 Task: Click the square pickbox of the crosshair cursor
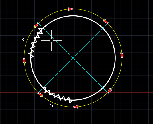click(x=51, y=40)
